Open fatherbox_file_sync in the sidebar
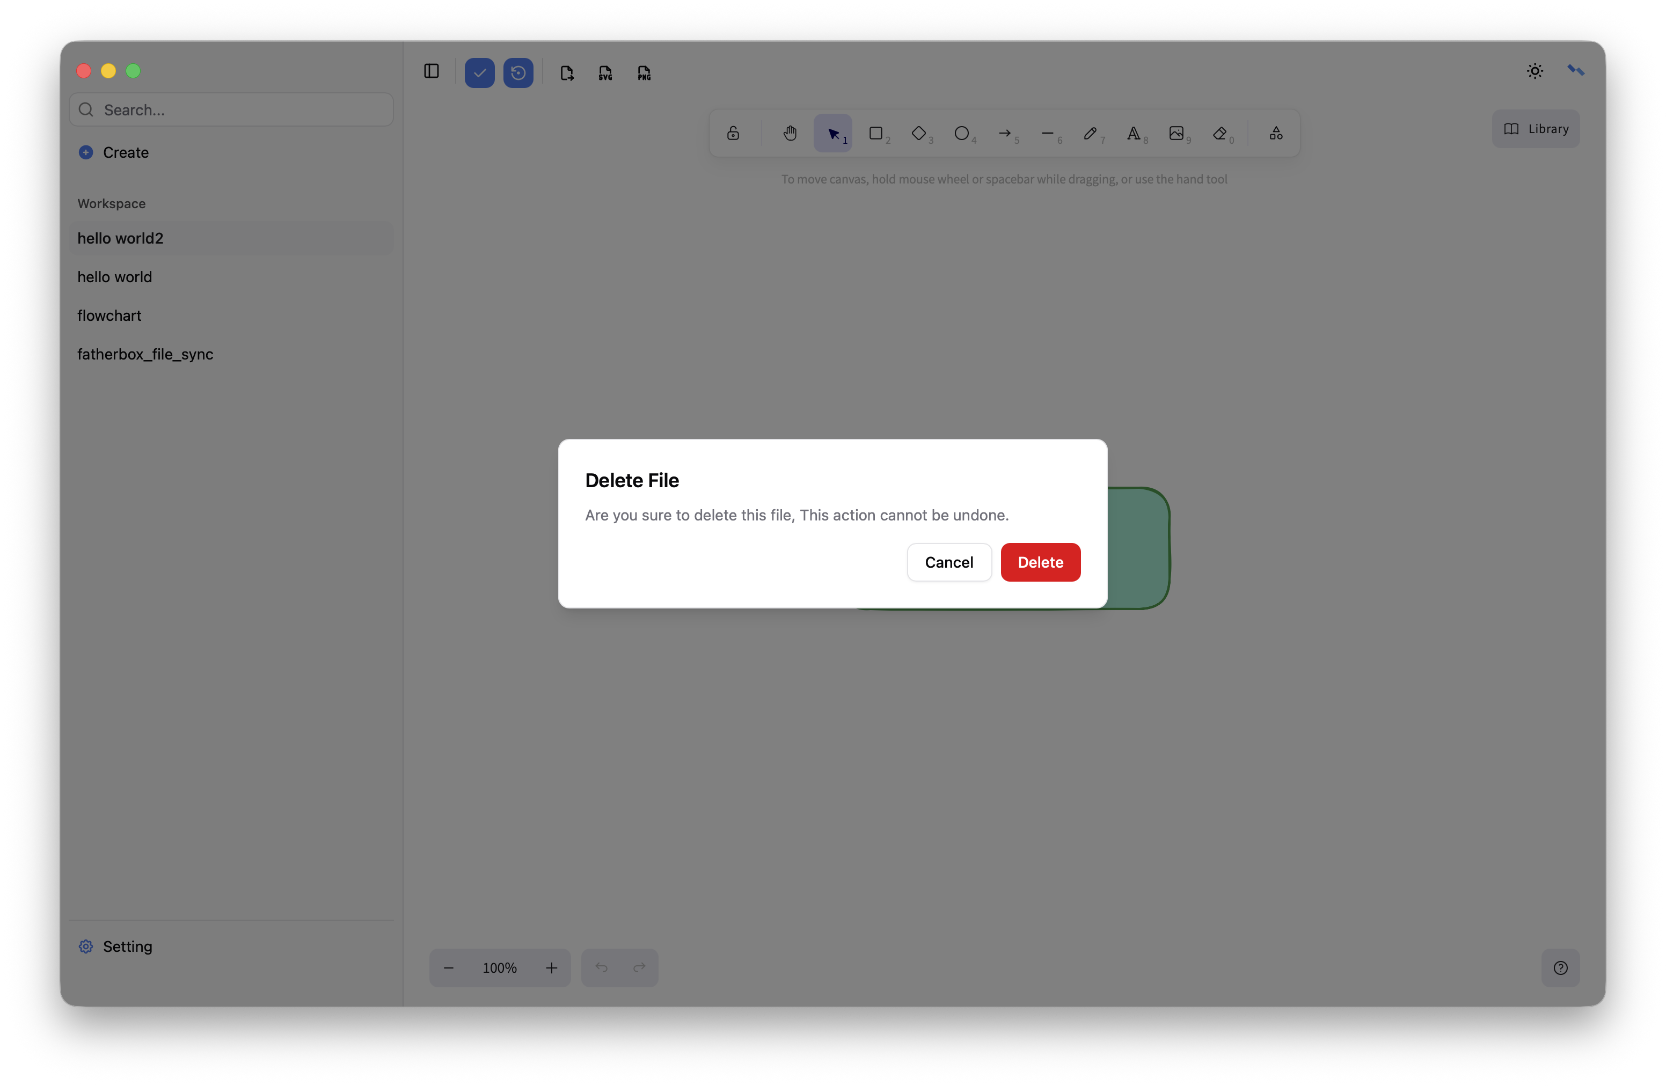The height and width of the screenshot is (1086, 1666). tap(145, 354)
